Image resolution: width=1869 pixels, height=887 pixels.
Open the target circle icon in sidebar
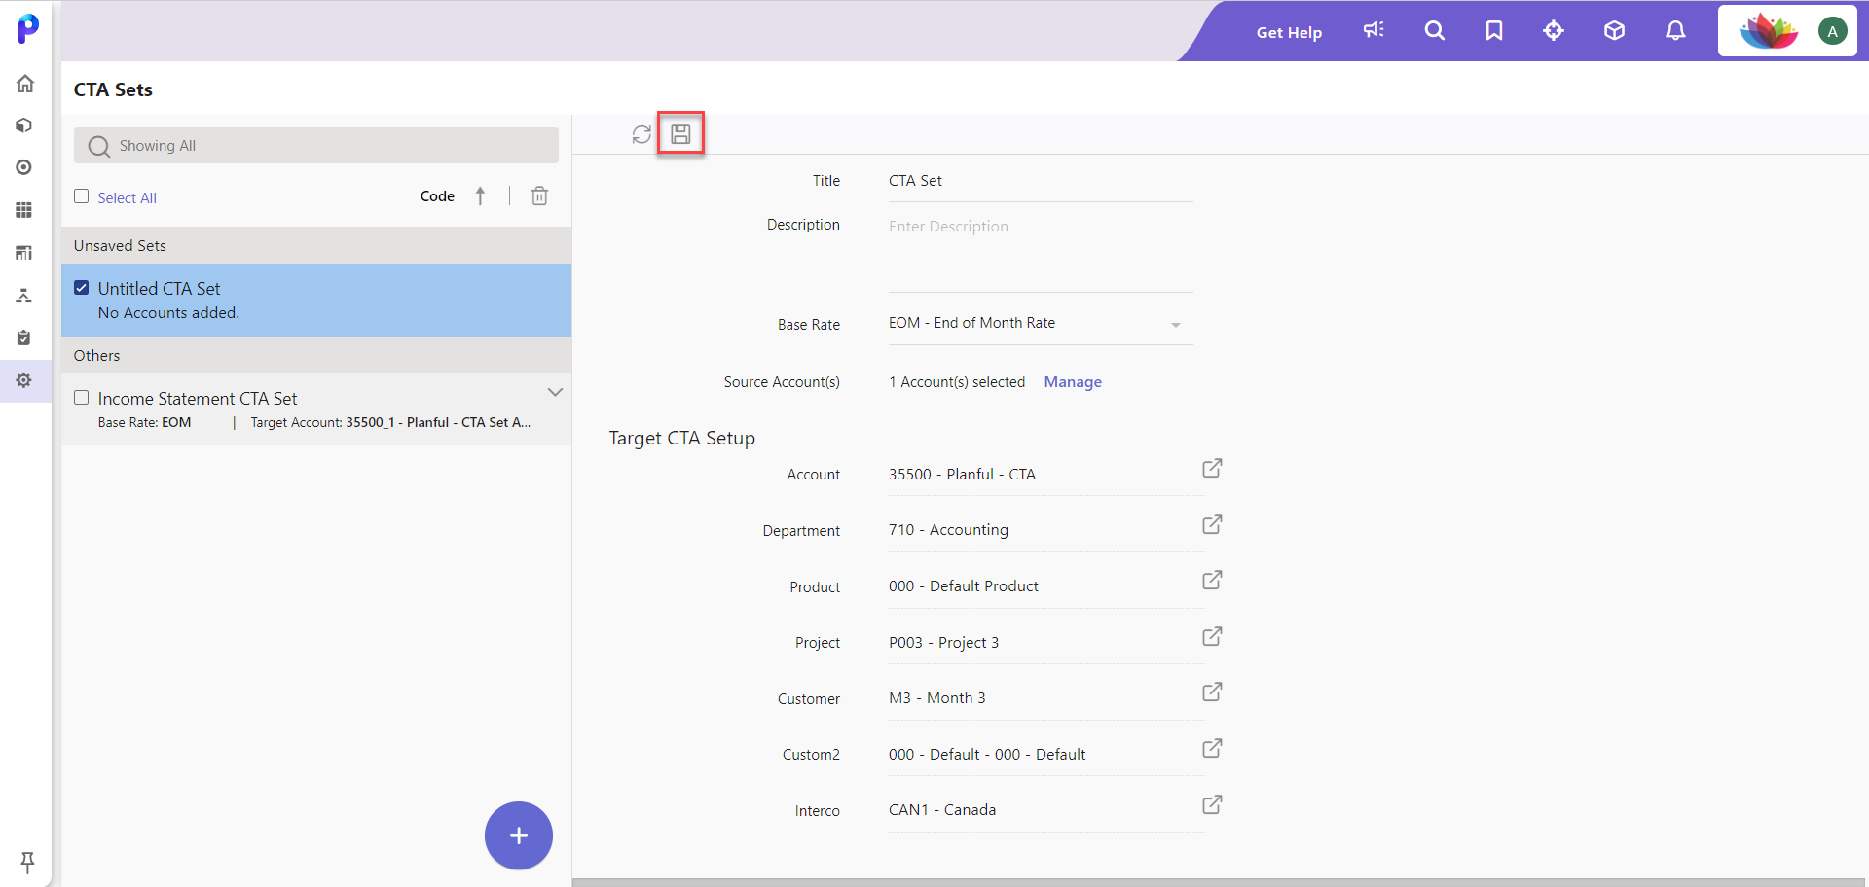[24, 167]
